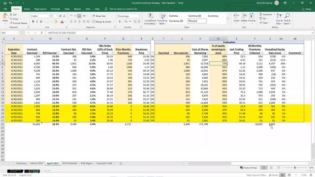Switch to the Review ribbon tab
The image size is (315, 177).
click(77, 9)
